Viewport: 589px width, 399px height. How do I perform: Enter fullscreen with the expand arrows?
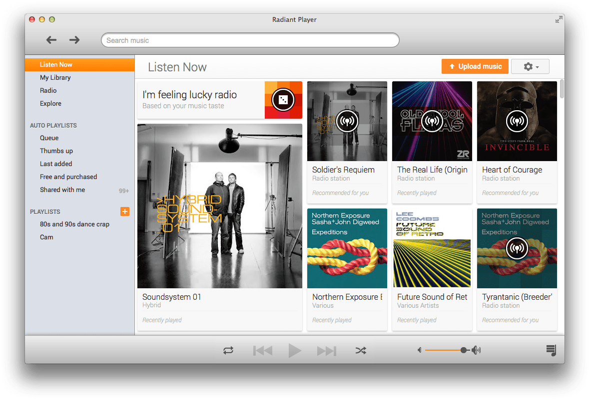click(559, 19)
